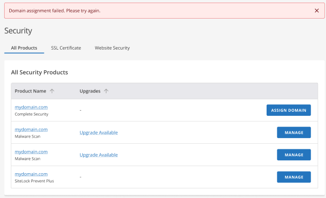Switch to the All Products tab

pos(24,48)
